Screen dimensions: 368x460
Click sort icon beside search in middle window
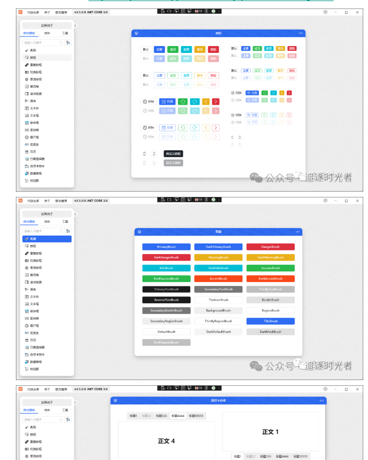point(68,231)
